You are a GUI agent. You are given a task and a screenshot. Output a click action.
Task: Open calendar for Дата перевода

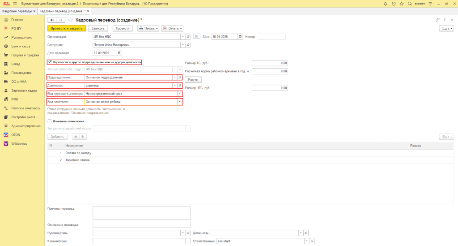pyautogui.click(x=119, y=53)
